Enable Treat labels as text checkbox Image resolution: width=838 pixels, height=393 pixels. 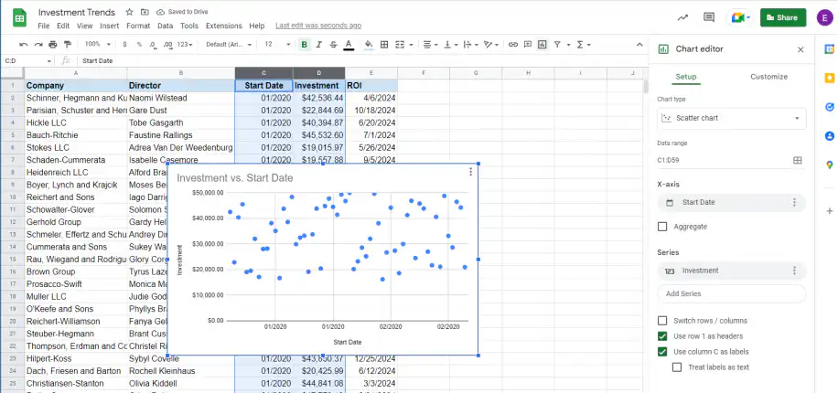(677, 366)
